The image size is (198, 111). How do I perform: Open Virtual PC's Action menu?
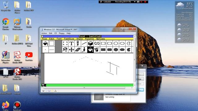pyautogui.click(x=44, y=33)
